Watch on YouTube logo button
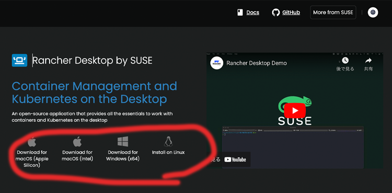 click(x=235, y=160)
